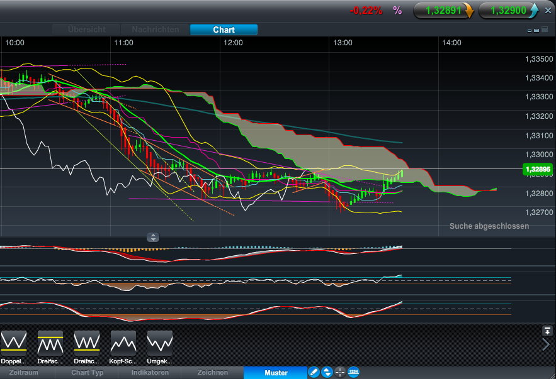Open the Indikatoren tab

[150, 373]
